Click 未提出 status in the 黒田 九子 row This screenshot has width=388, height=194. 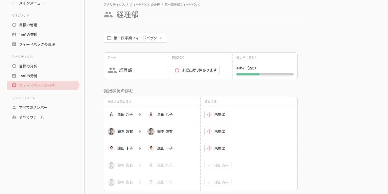tap(216, 115)
